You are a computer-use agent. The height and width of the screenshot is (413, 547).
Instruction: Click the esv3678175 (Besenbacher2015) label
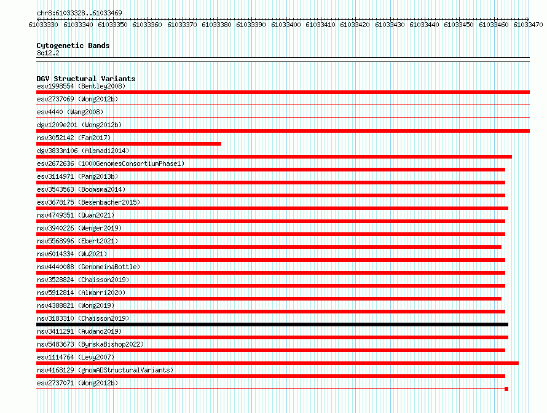tap(89, 202)
